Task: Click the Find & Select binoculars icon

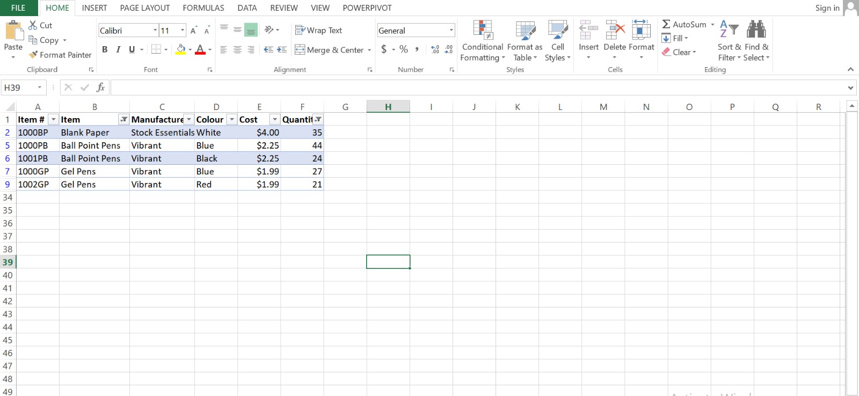Action: point(756,30)
